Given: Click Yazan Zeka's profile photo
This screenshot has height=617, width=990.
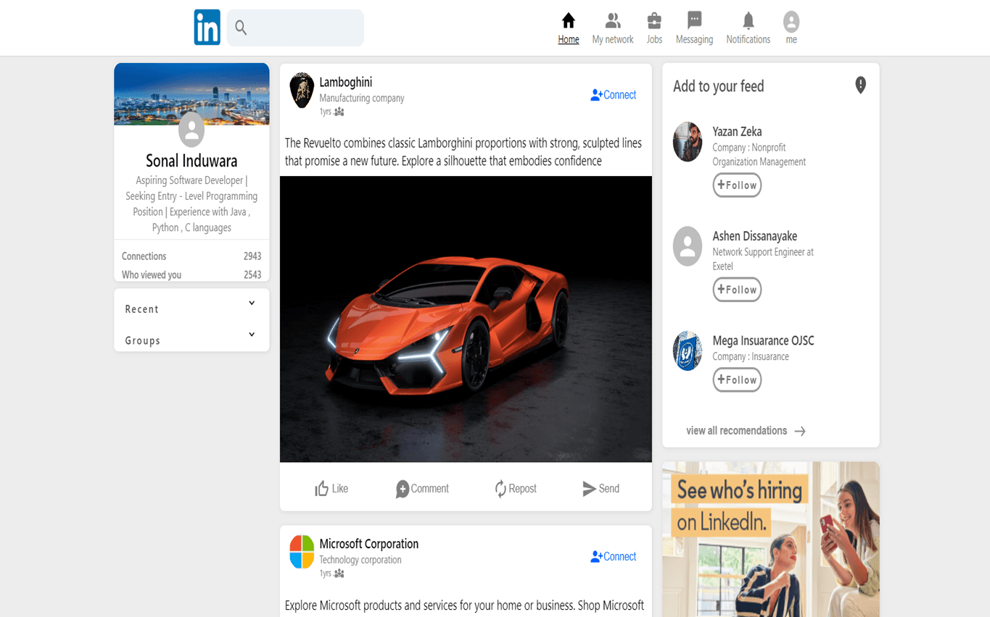Looking at the screenshot, I should [x=687, y=142].
